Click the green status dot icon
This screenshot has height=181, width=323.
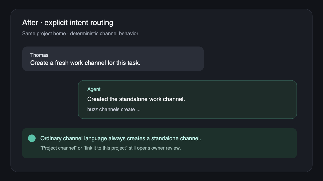coord(32,138)
